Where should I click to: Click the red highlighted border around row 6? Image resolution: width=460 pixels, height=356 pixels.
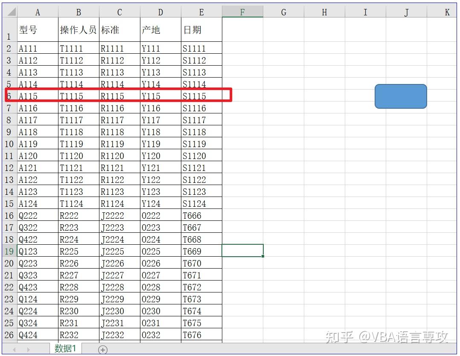point(119,90)
